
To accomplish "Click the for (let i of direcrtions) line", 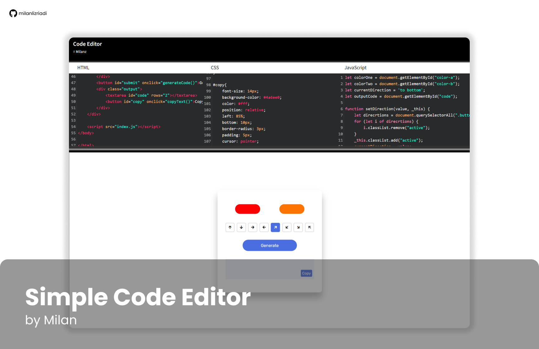I will point(386,121).
